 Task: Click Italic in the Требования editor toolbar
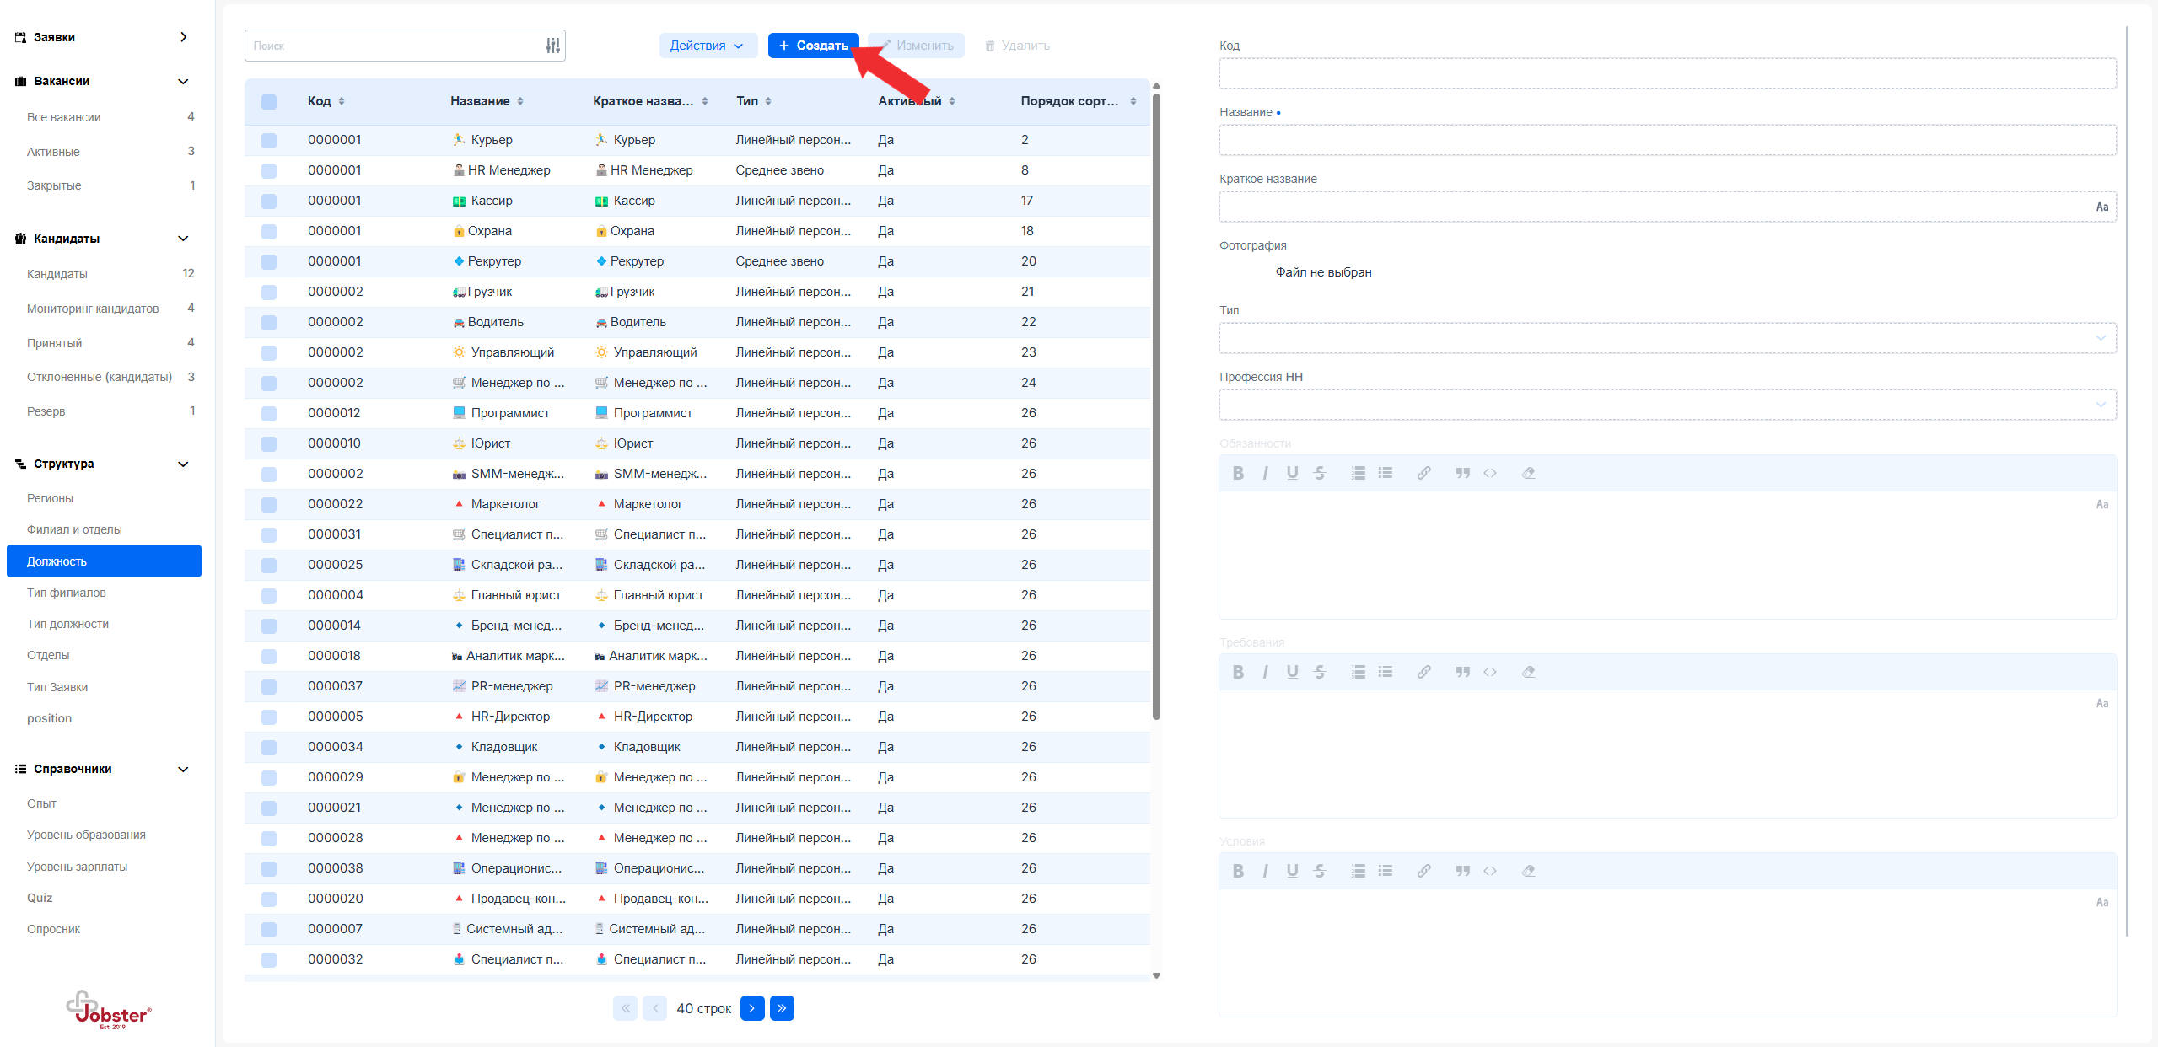click(1264, 672)
